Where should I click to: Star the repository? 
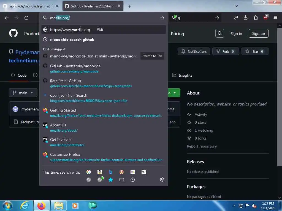point(255,51)
